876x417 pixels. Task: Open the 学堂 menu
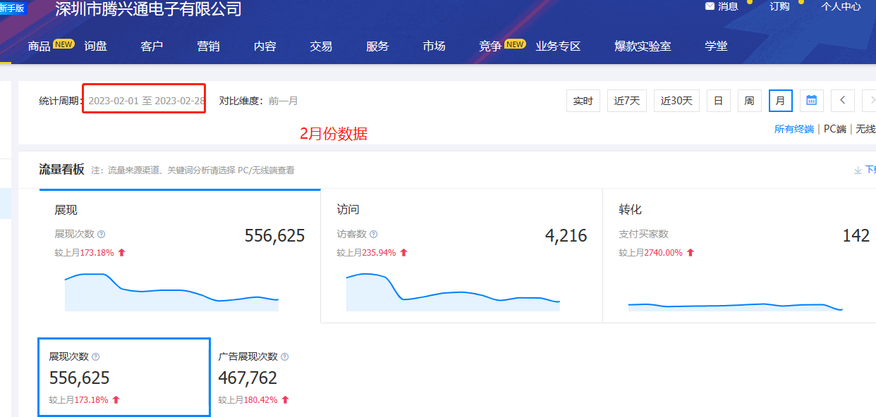717,46
